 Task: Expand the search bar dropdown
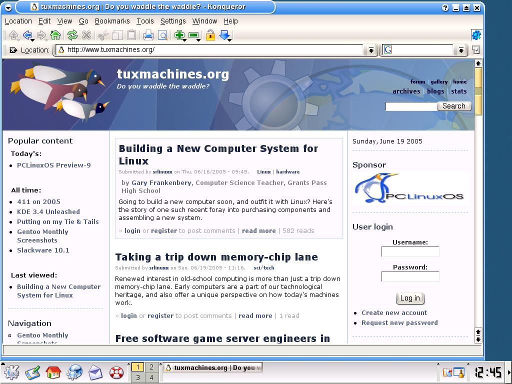460,50
